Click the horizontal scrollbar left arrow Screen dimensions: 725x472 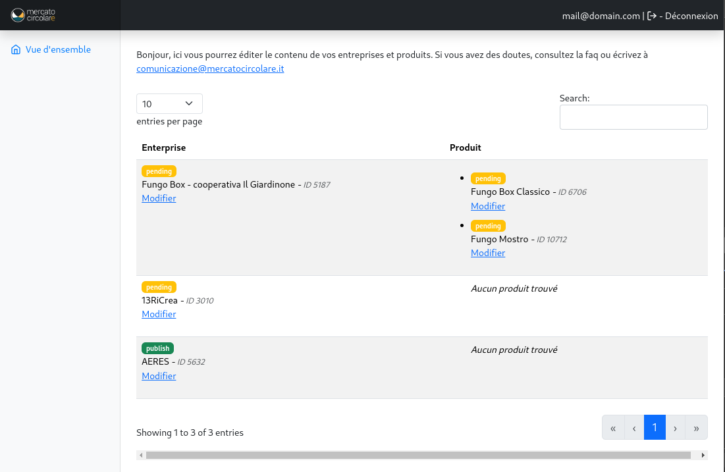click(x=141, y=456)
